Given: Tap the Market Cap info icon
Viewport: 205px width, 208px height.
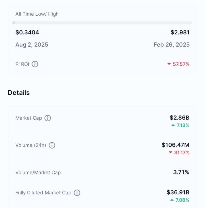Looking at the screenshot, I should [48, 118].
